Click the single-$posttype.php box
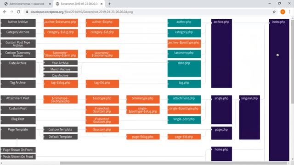The image size is (294, 165). (184, 110)
